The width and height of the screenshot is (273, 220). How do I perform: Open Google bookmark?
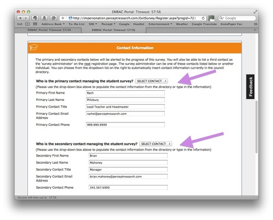124,24
